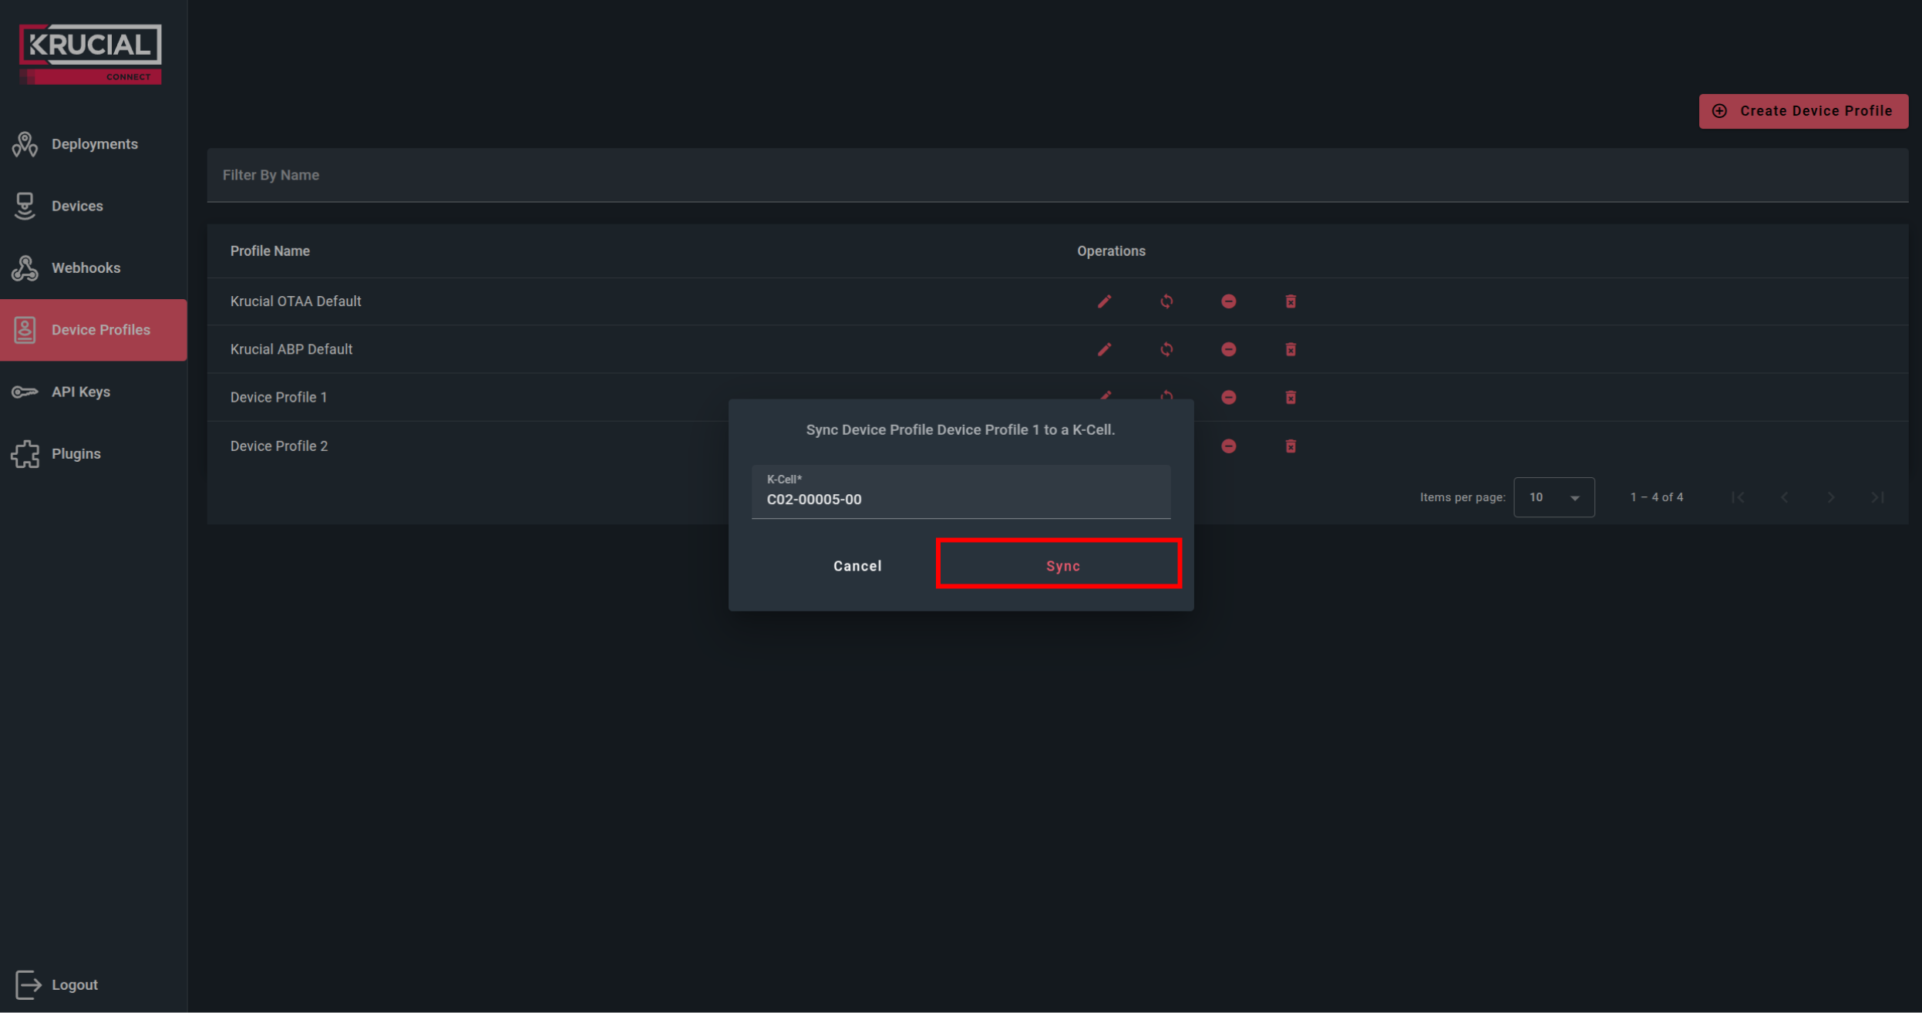Select the Device Profiles menu item
This screenshot has height=1013, width=1922.
point(101,330)
